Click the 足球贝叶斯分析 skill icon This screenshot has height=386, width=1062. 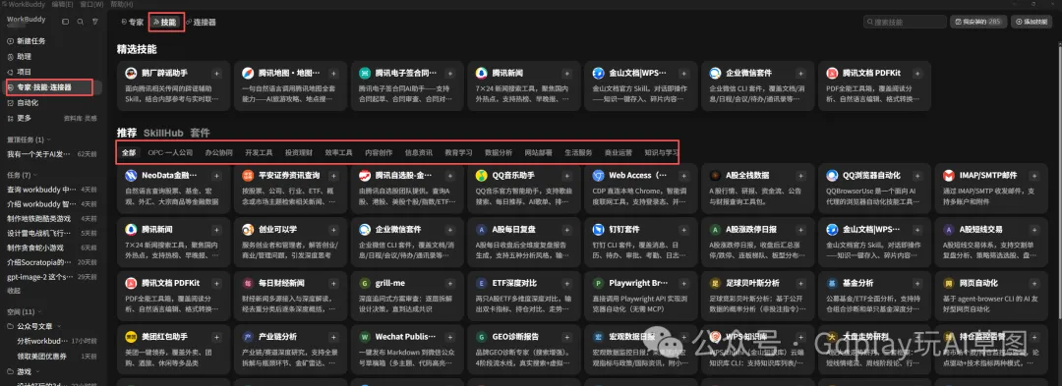tap(715, 283)
